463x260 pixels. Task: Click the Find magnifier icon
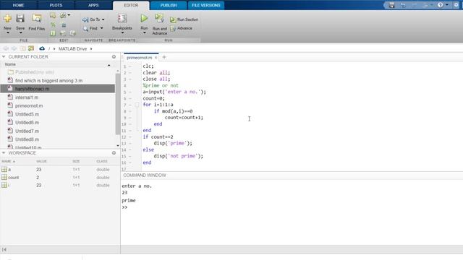point(85,29)
